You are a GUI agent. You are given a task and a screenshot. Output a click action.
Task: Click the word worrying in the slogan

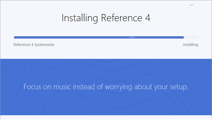[x=118, y=87]
